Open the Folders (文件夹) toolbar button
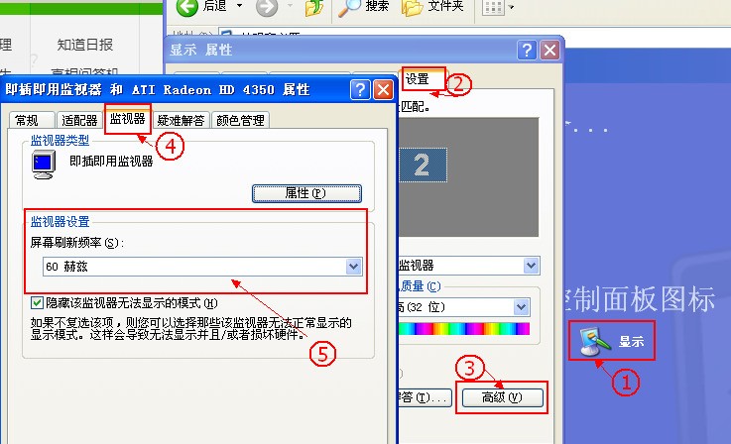The width and height of the screenshot is (731, 444). (433, 7)
